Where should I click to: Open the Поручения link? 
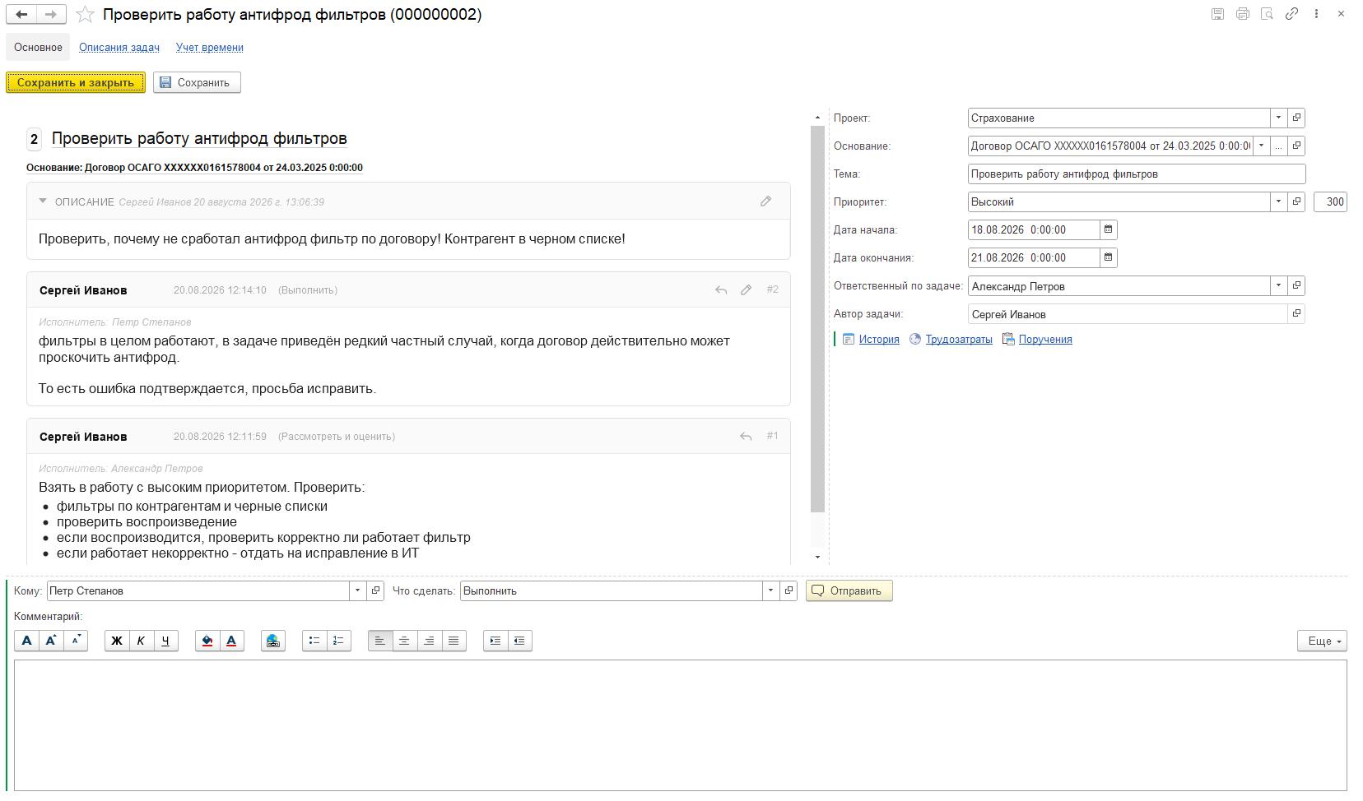(1045, 339)
